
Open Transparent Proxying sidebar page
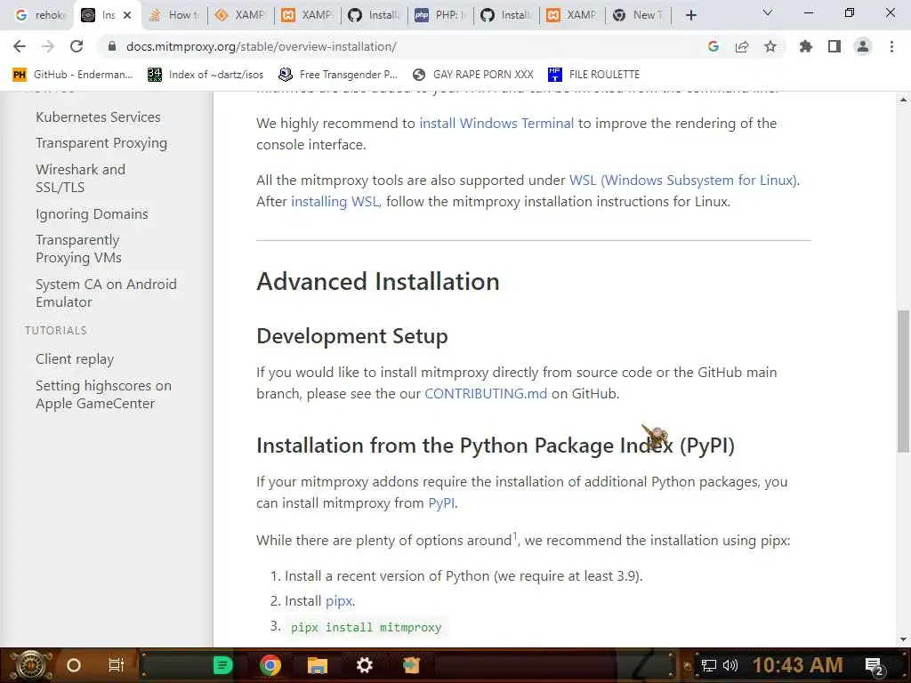(101, 143)
